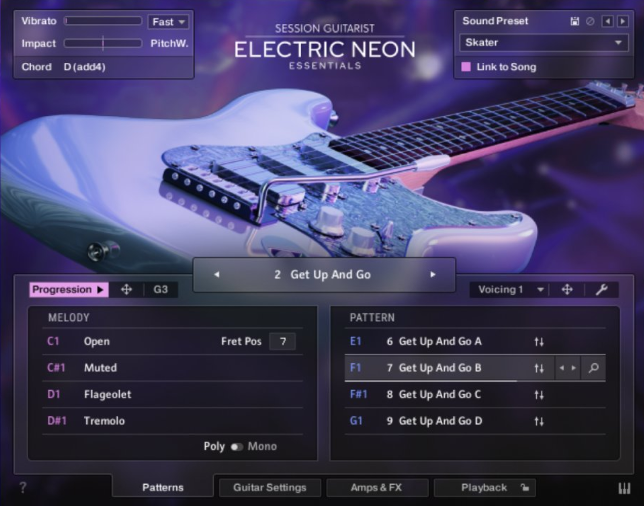The height and width of the screenshot is (506, 644).
Task: Step to next pattern in F1 slot
Action: pos(574,368)
